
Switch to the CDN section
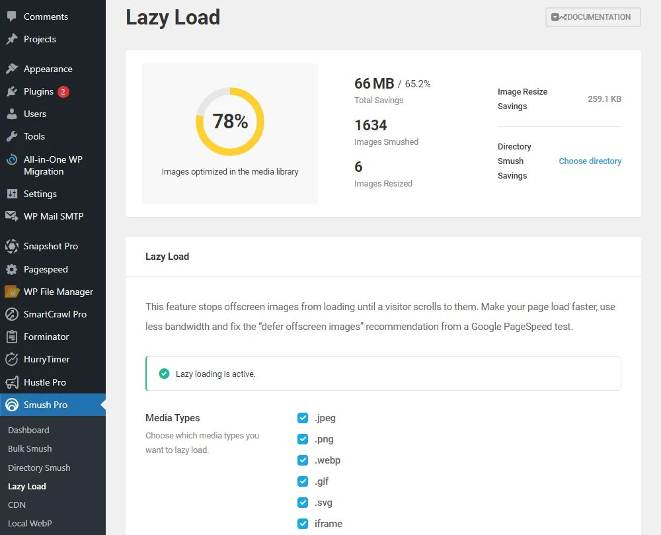coord(17,505)
